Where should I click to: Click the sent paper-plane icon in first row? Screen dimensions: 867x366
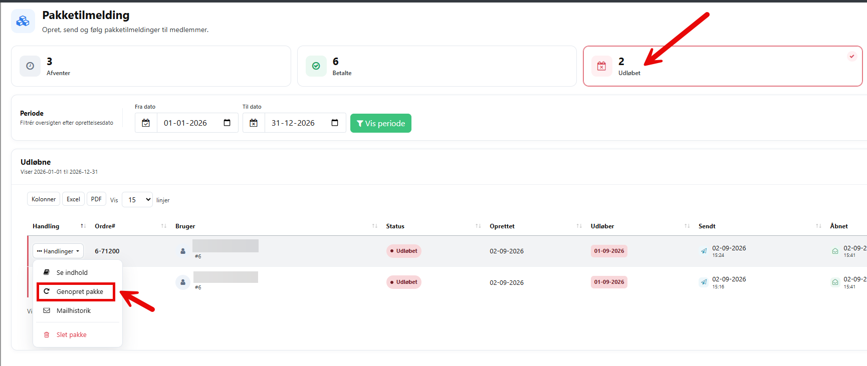[704, 251]
